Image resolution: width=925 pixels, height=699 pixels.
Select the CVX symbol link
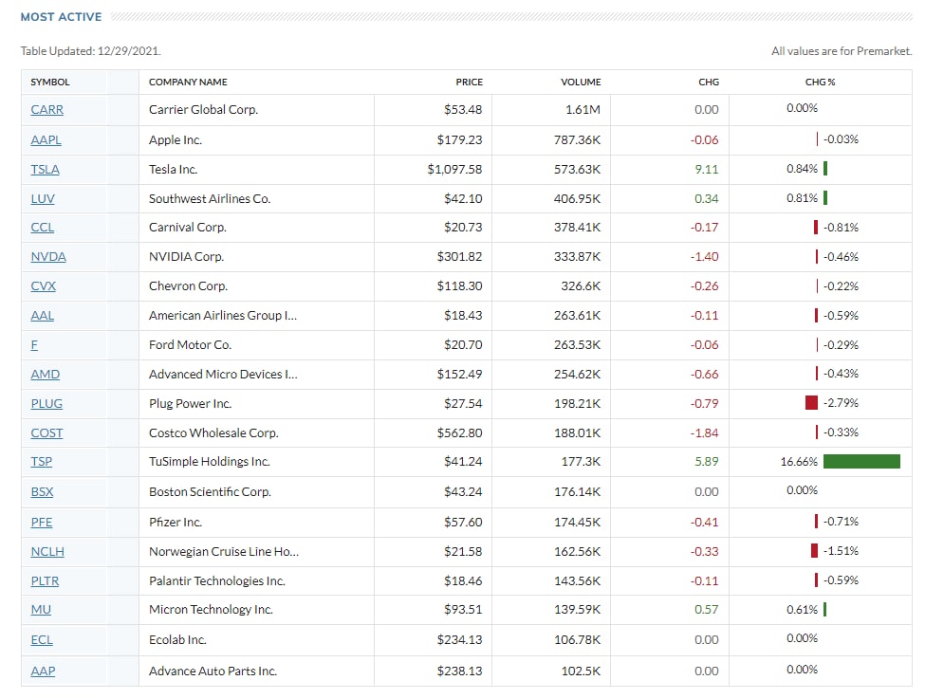click(44, 286)
